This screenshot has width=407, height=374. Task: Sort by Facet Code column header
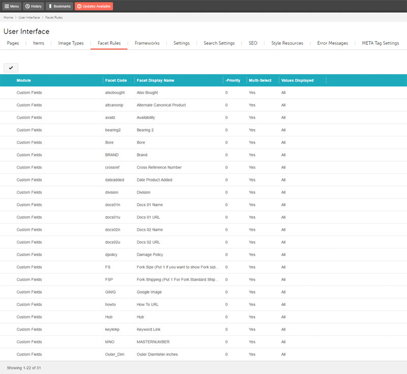[x=116, y=80]
